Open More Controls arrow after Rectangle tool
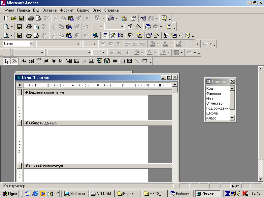This screenshot has height=198, width=264. point(151,62)
